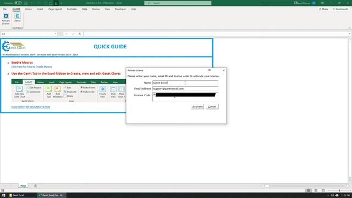Expand the Customize Quick Access Toolbar arrow
The height and width of the screenshot is (198, 352).
61,3
